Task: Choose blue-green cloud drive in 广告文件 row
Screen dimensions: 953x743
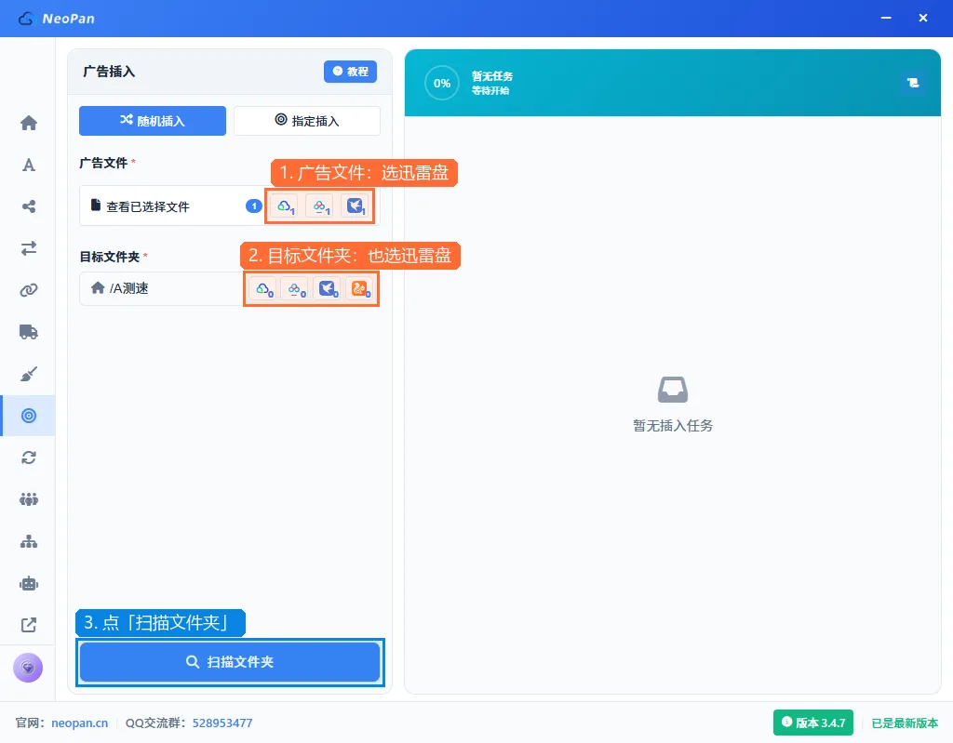Action: [285, 206]
